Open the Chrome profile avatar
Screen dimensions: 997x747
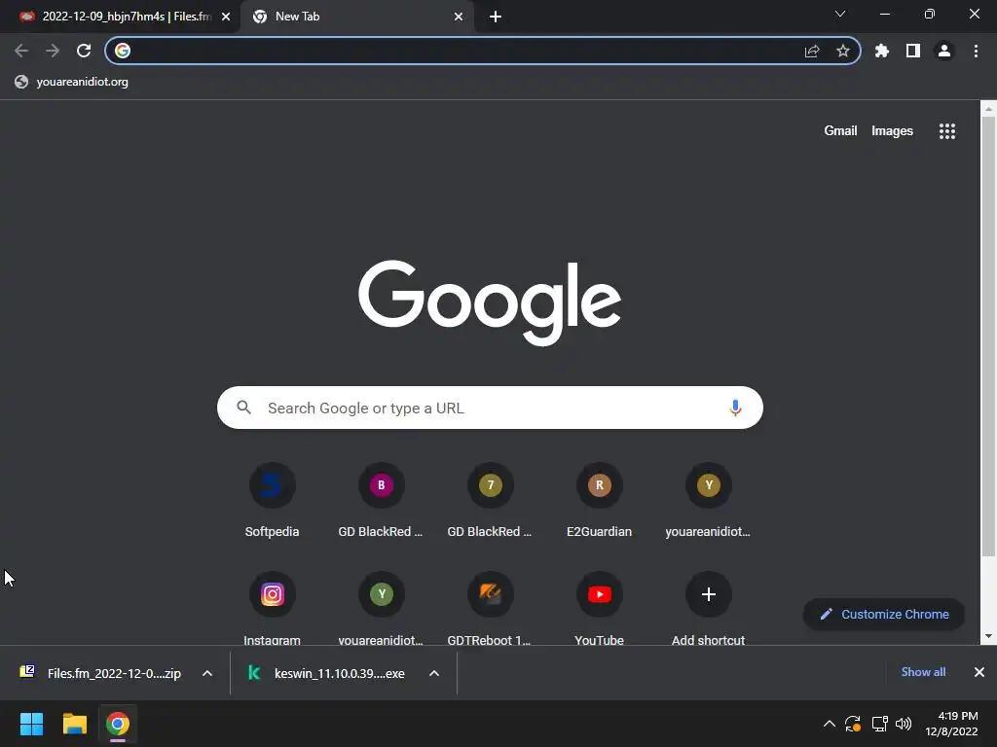[944, 51]
